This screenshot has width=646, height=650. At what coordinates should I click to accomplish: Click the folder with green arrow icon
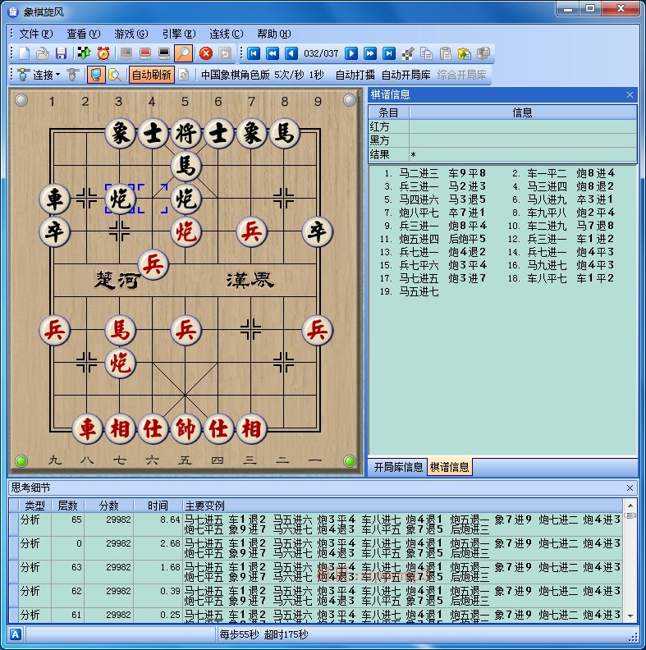click(x=465, y=53)
